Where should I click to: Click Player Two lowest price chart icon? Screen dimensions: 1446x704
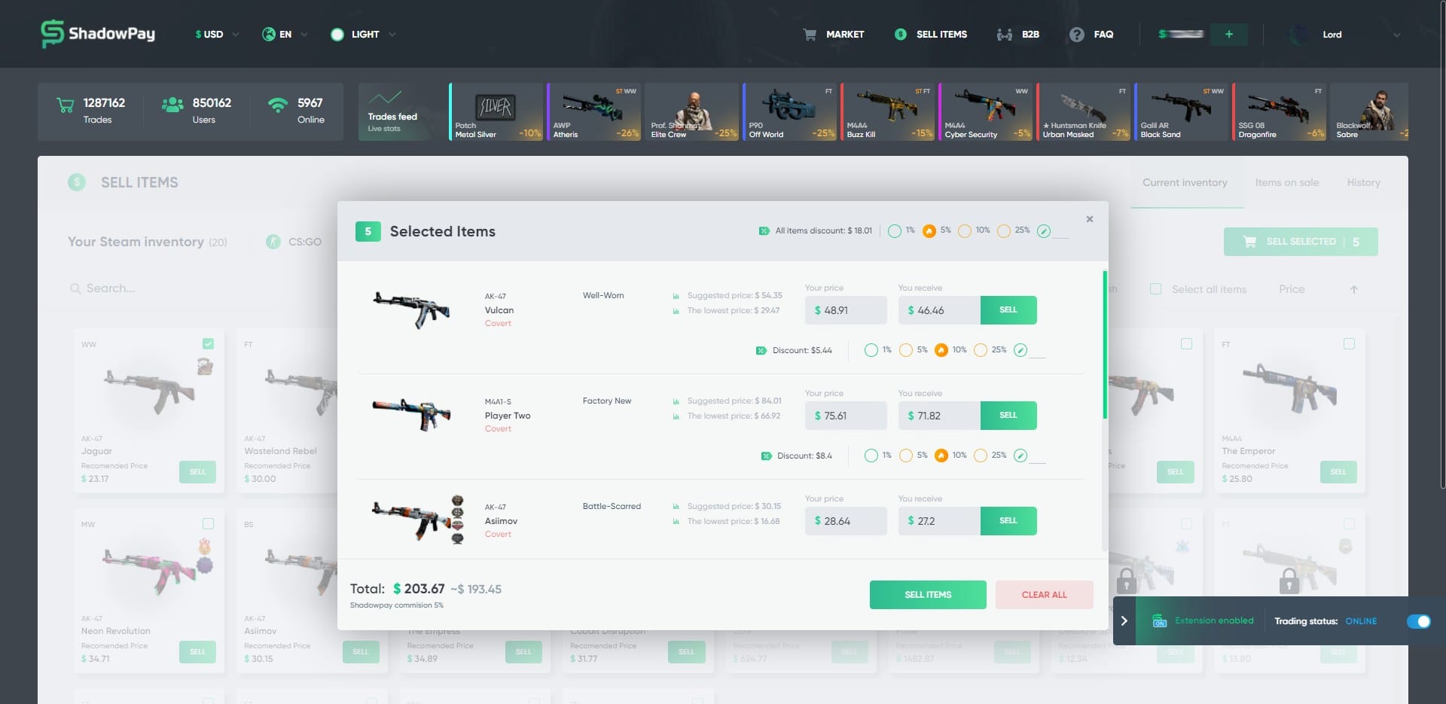pos(676,416)
